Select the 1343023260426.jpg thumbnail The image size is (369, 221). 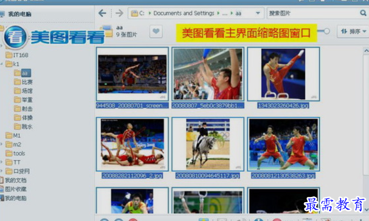[284, 74]
